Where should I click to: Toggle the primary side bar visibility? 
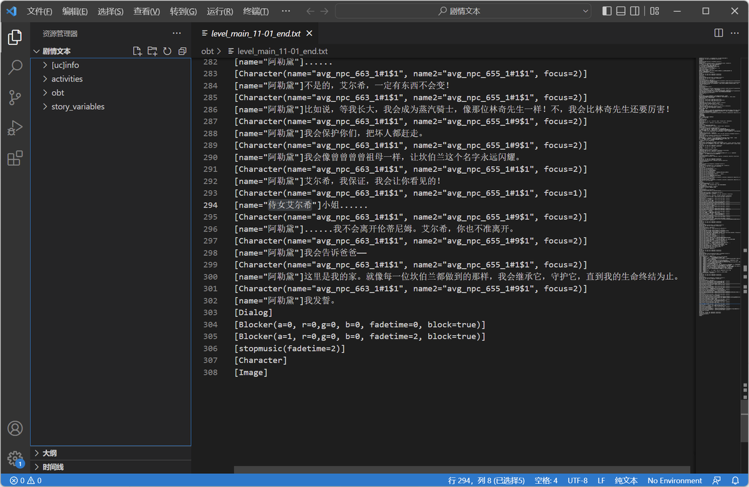point(606,11)
